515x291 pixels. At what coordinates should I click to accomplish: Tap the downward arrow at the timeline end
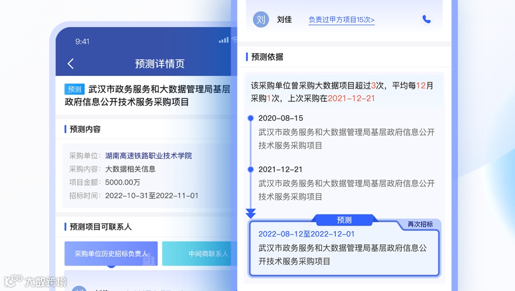point(251,214)
